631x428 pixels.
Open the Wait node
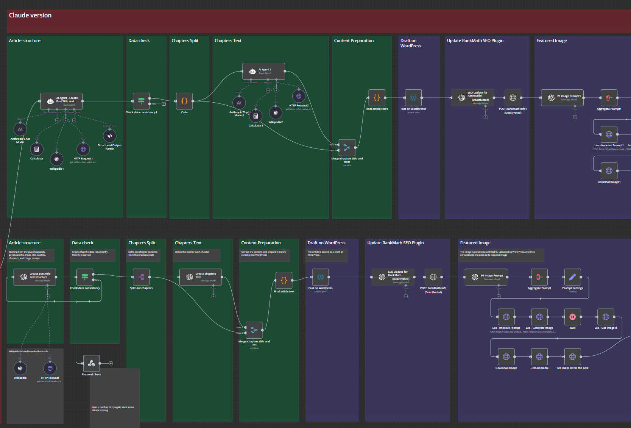click(573, 317)
